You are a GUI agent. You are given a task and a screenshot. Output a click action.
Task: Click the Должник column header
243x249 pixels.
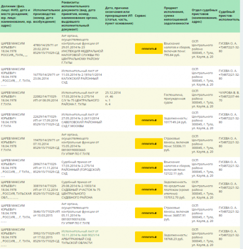click(x=16, y=16)
